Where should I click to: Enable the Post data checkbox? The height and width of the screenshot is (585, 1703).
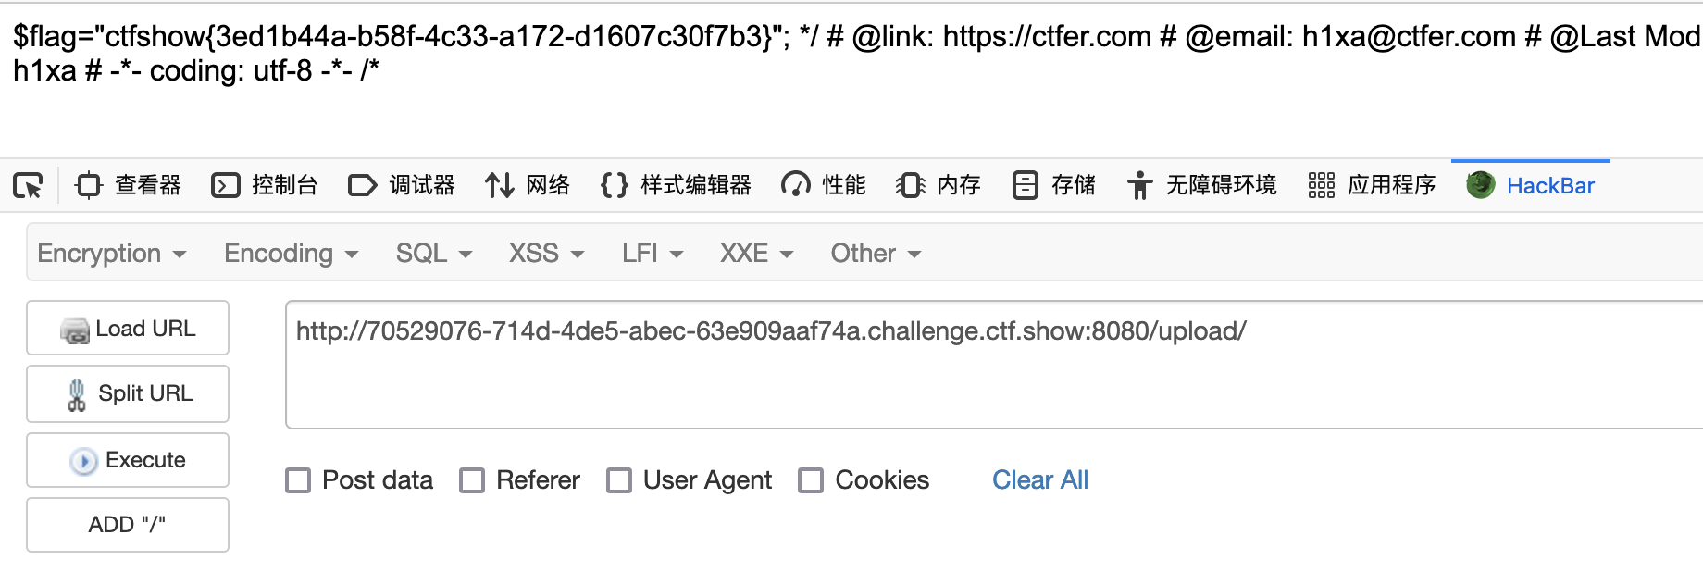tap(298, 480)
